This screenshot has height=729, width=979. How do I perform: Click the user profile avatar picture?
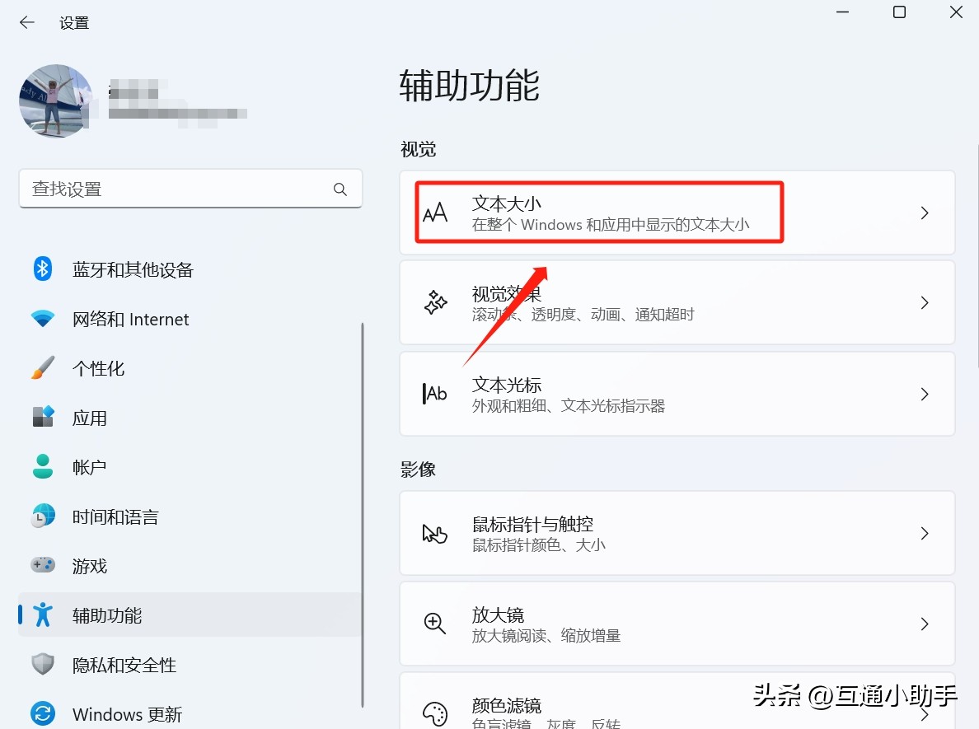point(56,100)
